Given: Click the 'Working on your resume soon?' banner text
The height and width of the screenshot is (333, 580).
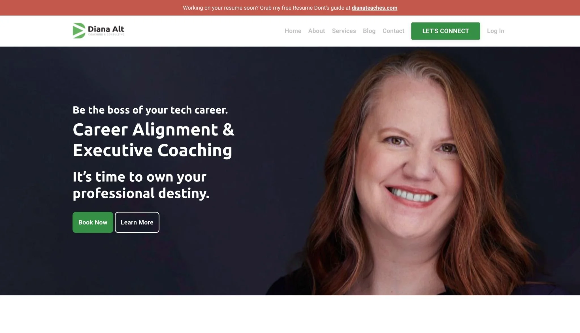Looking at the screenshot, I should [221, 8].
